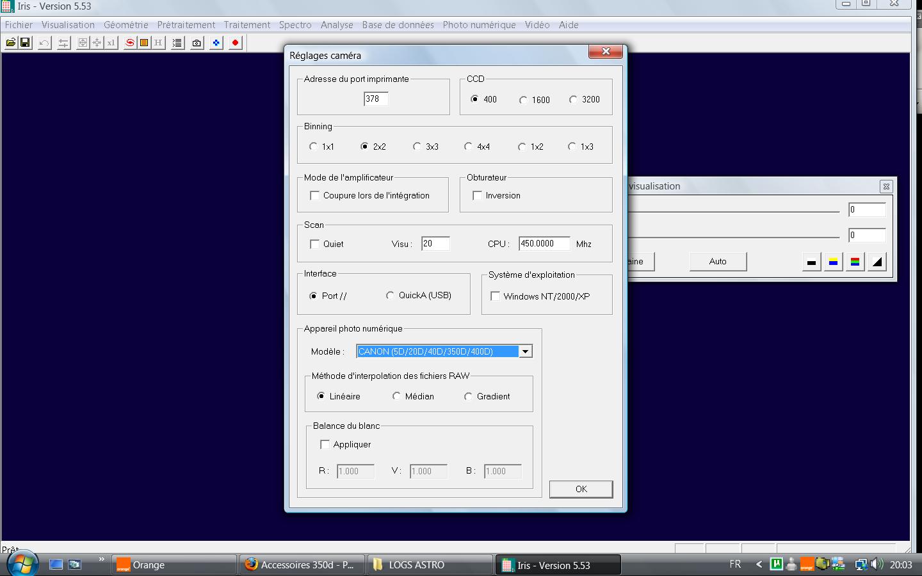
Task: Enable Coupure lors de l'intégration checkbox
Action: [x=315, y=195]
